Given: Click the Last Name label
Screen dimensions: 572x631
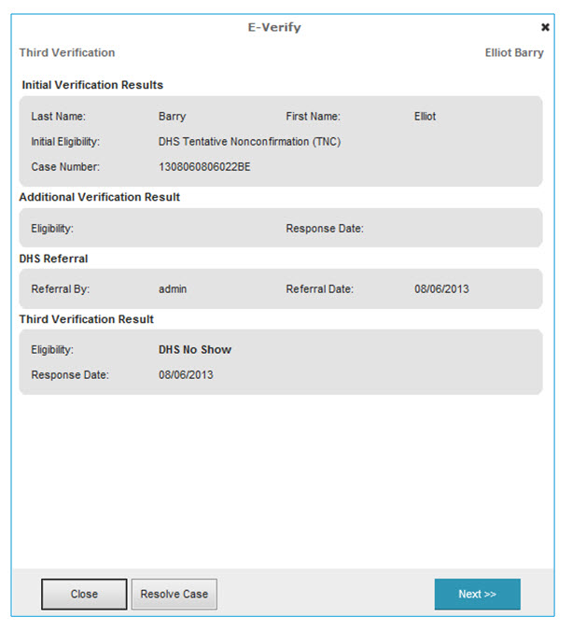Looking at the screenshot, I should coord(59,117).
